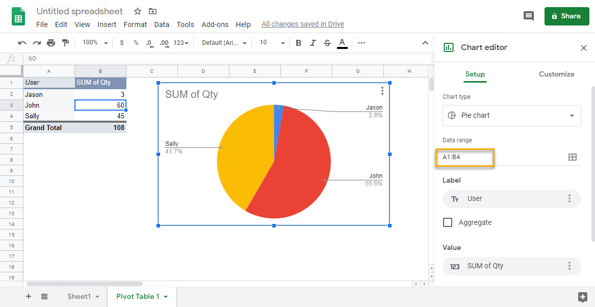Toggle italic formatting

[x=313, y=43]
